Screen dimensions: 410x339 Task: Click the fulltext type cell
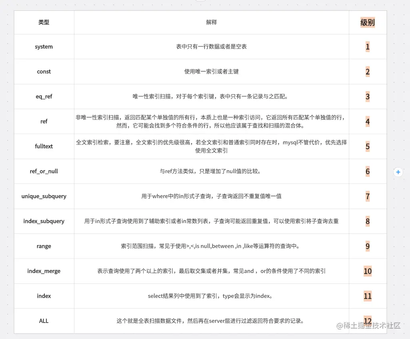[44, 146]
